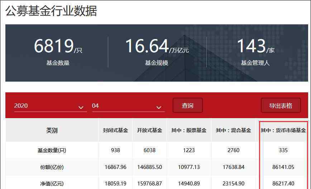Click the 6819 fund count figure
The width and height of the screenshot is (311, 189).
[54, 46]
